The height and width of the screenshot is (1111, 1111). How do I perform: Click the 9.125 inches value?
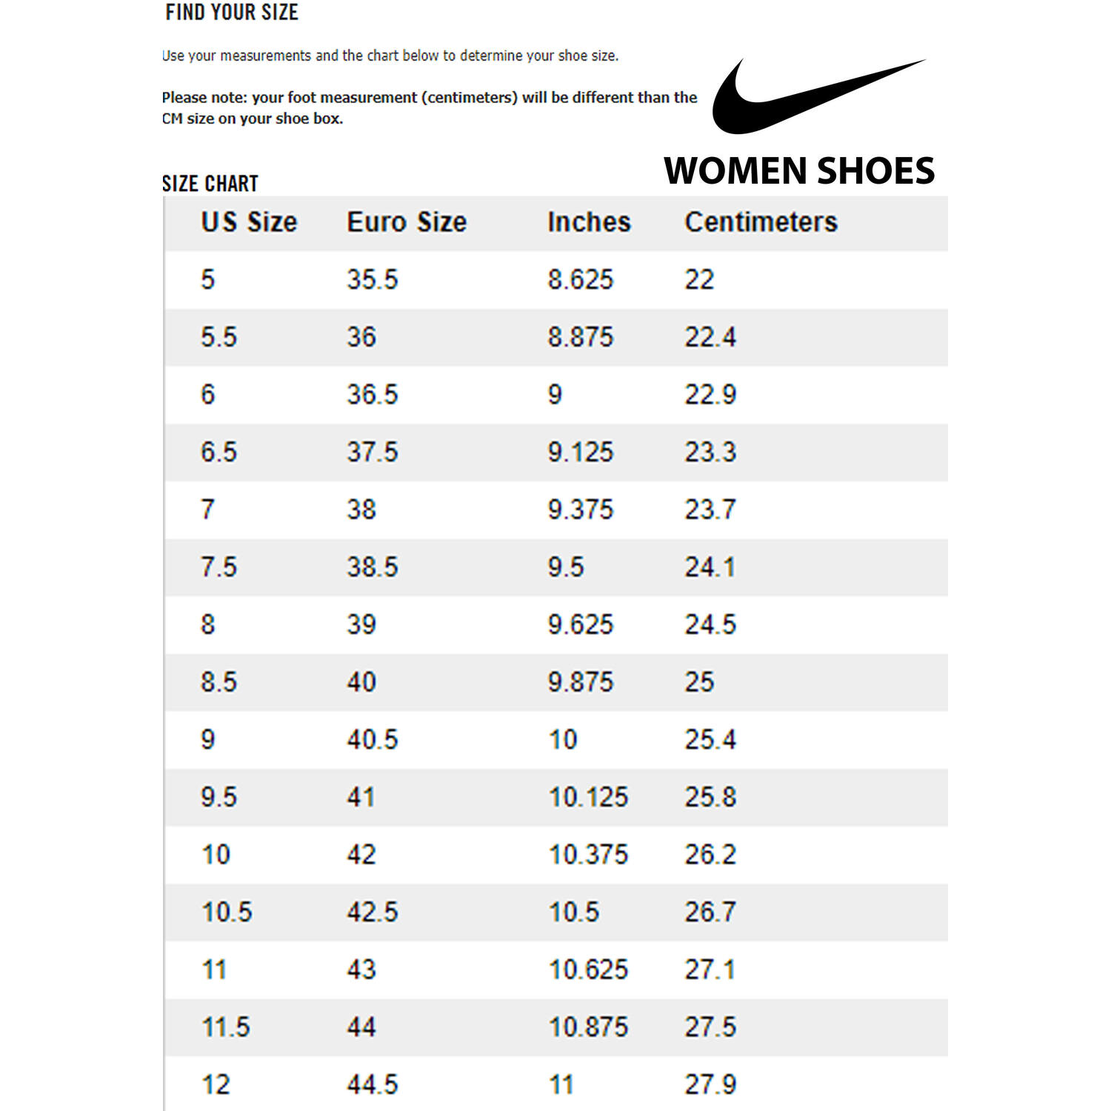click(x=581, y=452)
